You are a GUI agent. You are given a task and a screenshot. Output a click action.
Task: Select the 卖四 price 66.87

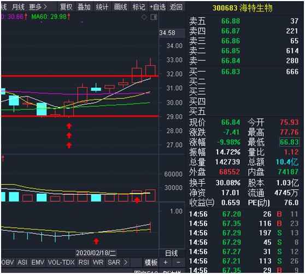tap(231, 31)
